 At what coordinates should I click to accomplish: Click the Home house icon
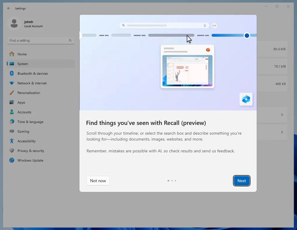[12, 54]
